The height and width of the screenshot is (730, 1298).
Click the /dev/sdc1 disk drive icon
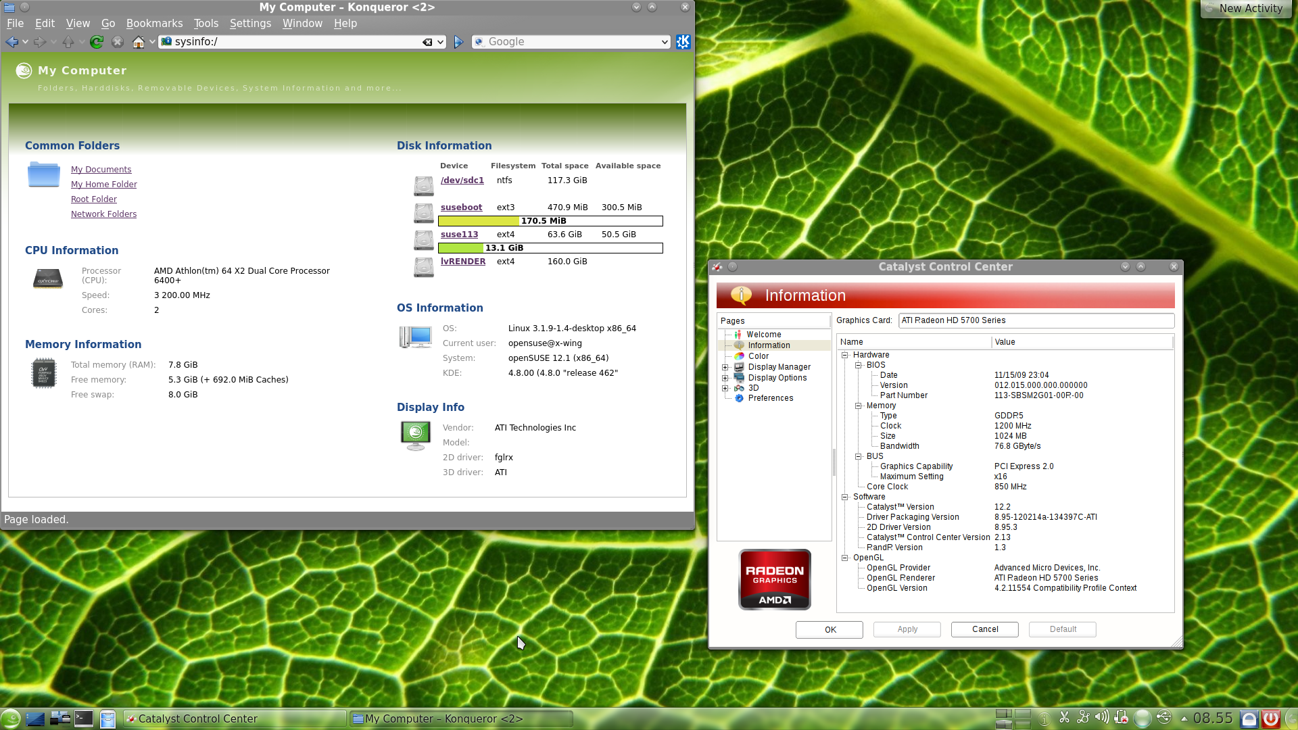(x=424, y=186)
